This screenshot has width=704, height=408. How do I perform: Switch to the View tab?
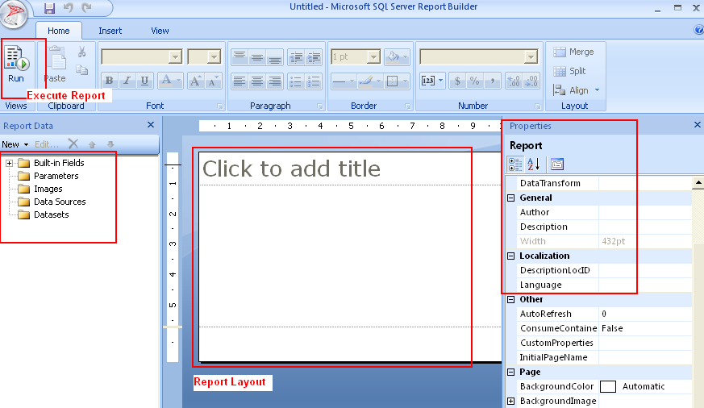tap(160, 31)
